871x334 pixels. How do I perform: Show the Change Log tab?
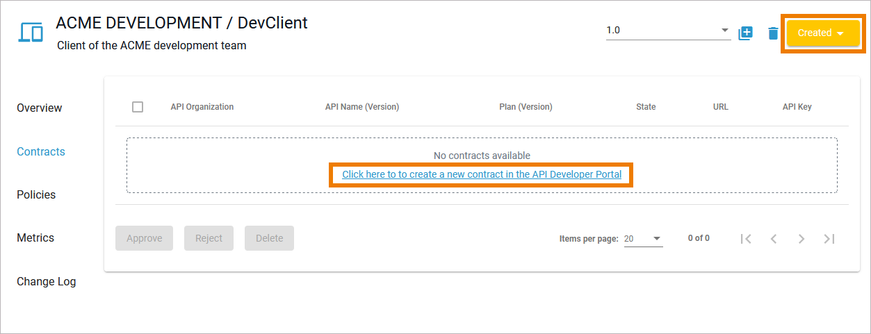tap(47, 282)
